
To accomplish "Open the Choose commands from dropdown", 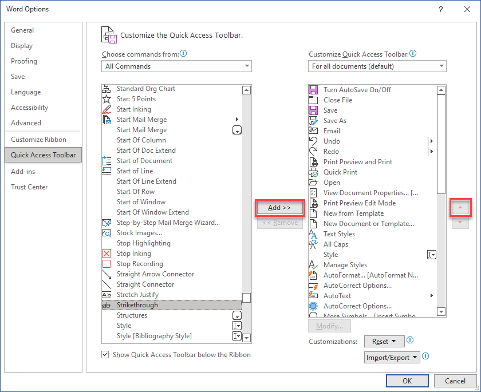I will 177,66.
